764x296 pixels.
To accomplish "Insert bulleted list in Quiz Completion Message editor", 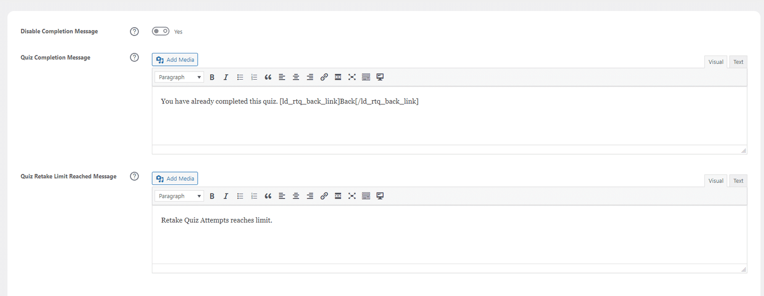I will pyautogui.click(x=240, y=77).
